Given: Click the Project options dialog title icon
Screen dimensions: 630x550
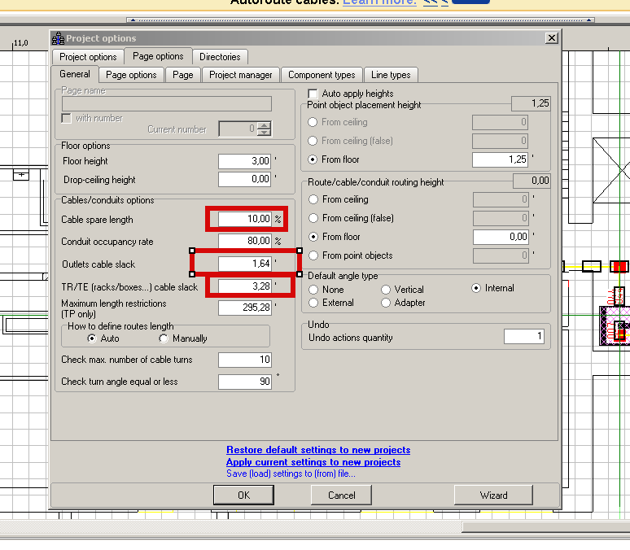Looking at the screenshot, I should (58, 38).
